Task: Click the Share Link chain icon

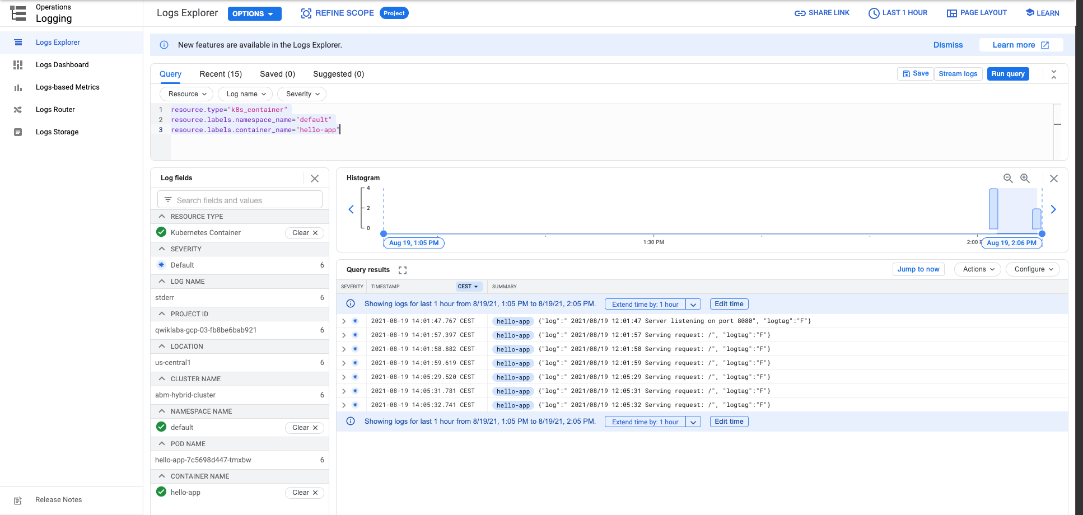Action: point(800,13)
